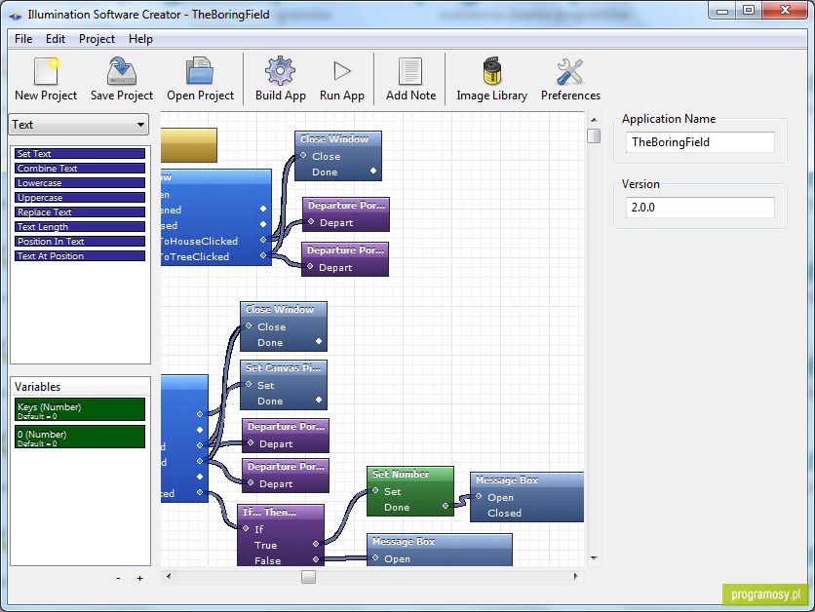
Task: Select the If... Then... node
Action: (281, 535)
